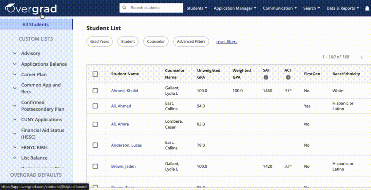The image size is (371, 190).
Task: Click the CUSTOM LISTS heading
Action: (x=36, y=39)
